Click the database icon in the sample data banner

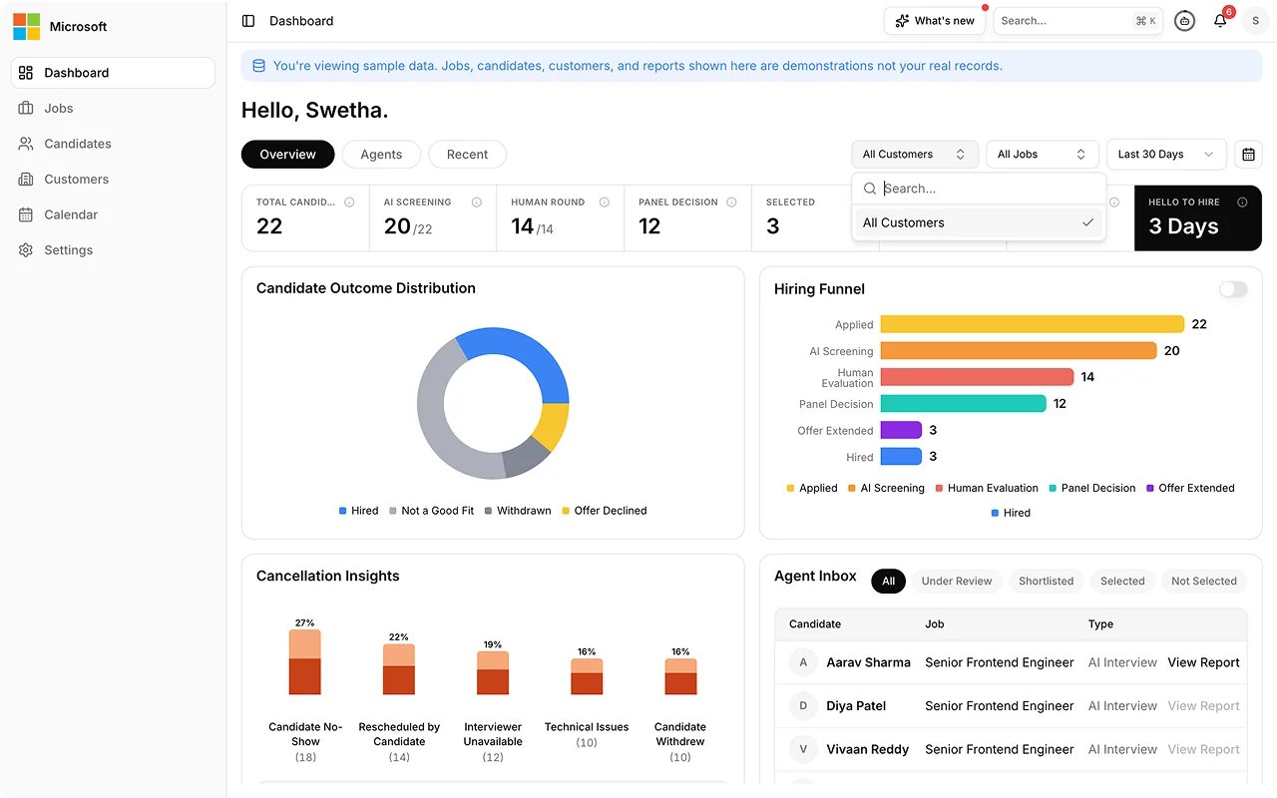[259, 66]
